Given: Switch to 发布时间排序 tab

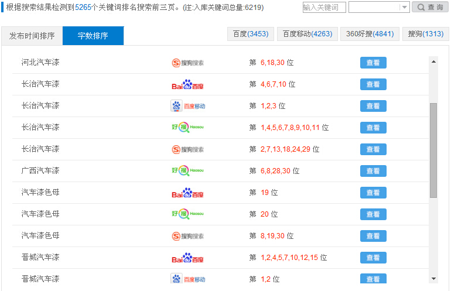Looking at the screenshot, I should [x=32, y=36].
